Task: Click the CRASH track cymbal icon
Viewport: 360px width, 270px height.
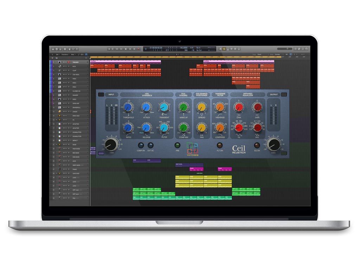Action: (x=59, y=111)
